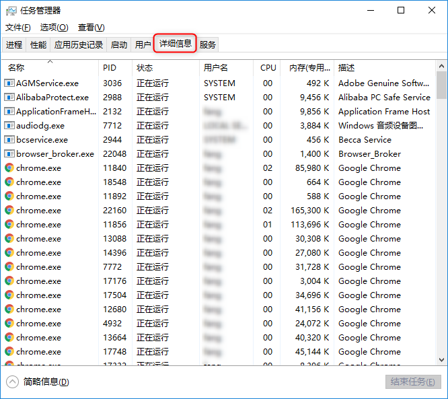Switch to the 性能 tab
Viewport: 448px width, 399px height.
38,44
